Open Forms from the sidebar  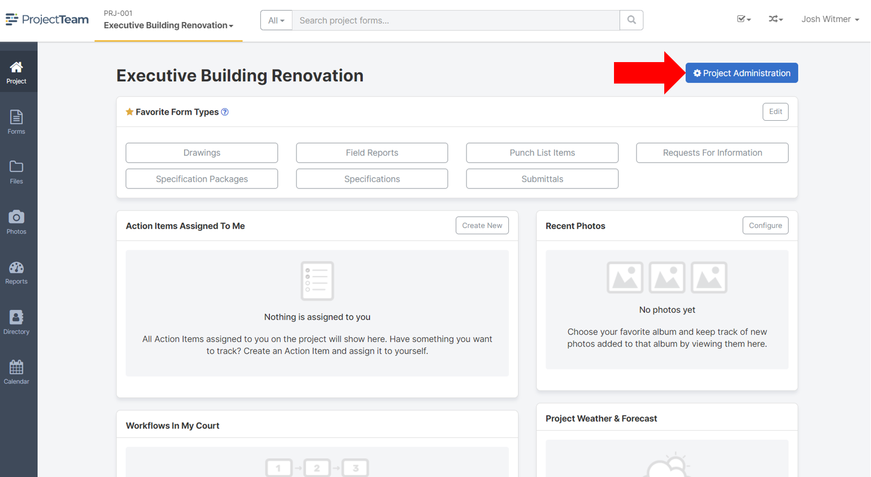pyautogui.click(x=16, y=122)
